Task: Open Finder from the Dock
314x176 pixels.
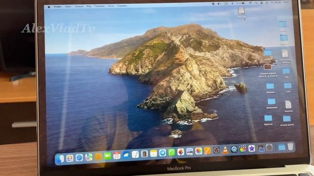Action: pos(60,159)
